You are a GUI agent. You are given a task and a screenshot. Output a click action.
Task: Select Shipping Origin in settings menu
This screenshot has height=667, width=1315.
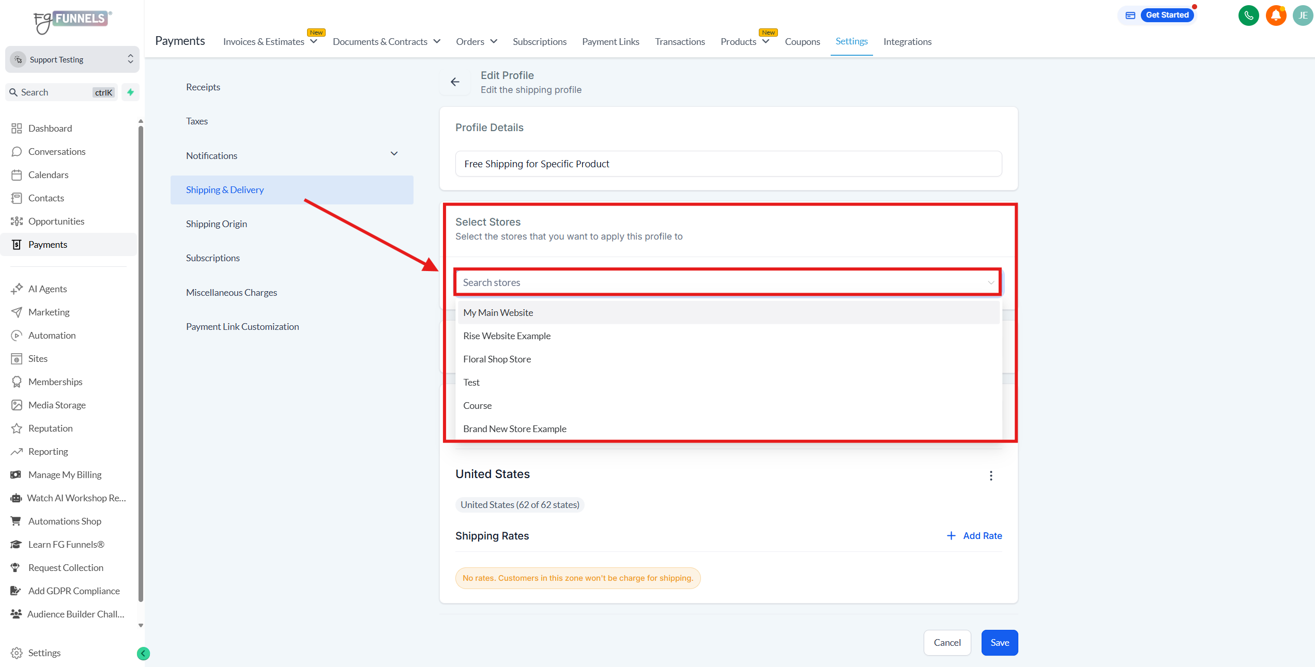tap(217, 224)
